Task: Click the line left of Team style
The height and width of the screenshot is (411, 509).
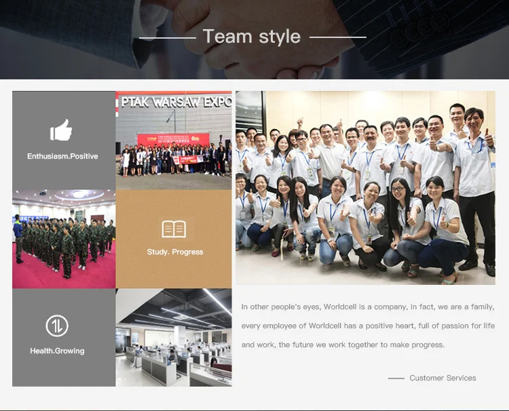Action: point(167,37)
